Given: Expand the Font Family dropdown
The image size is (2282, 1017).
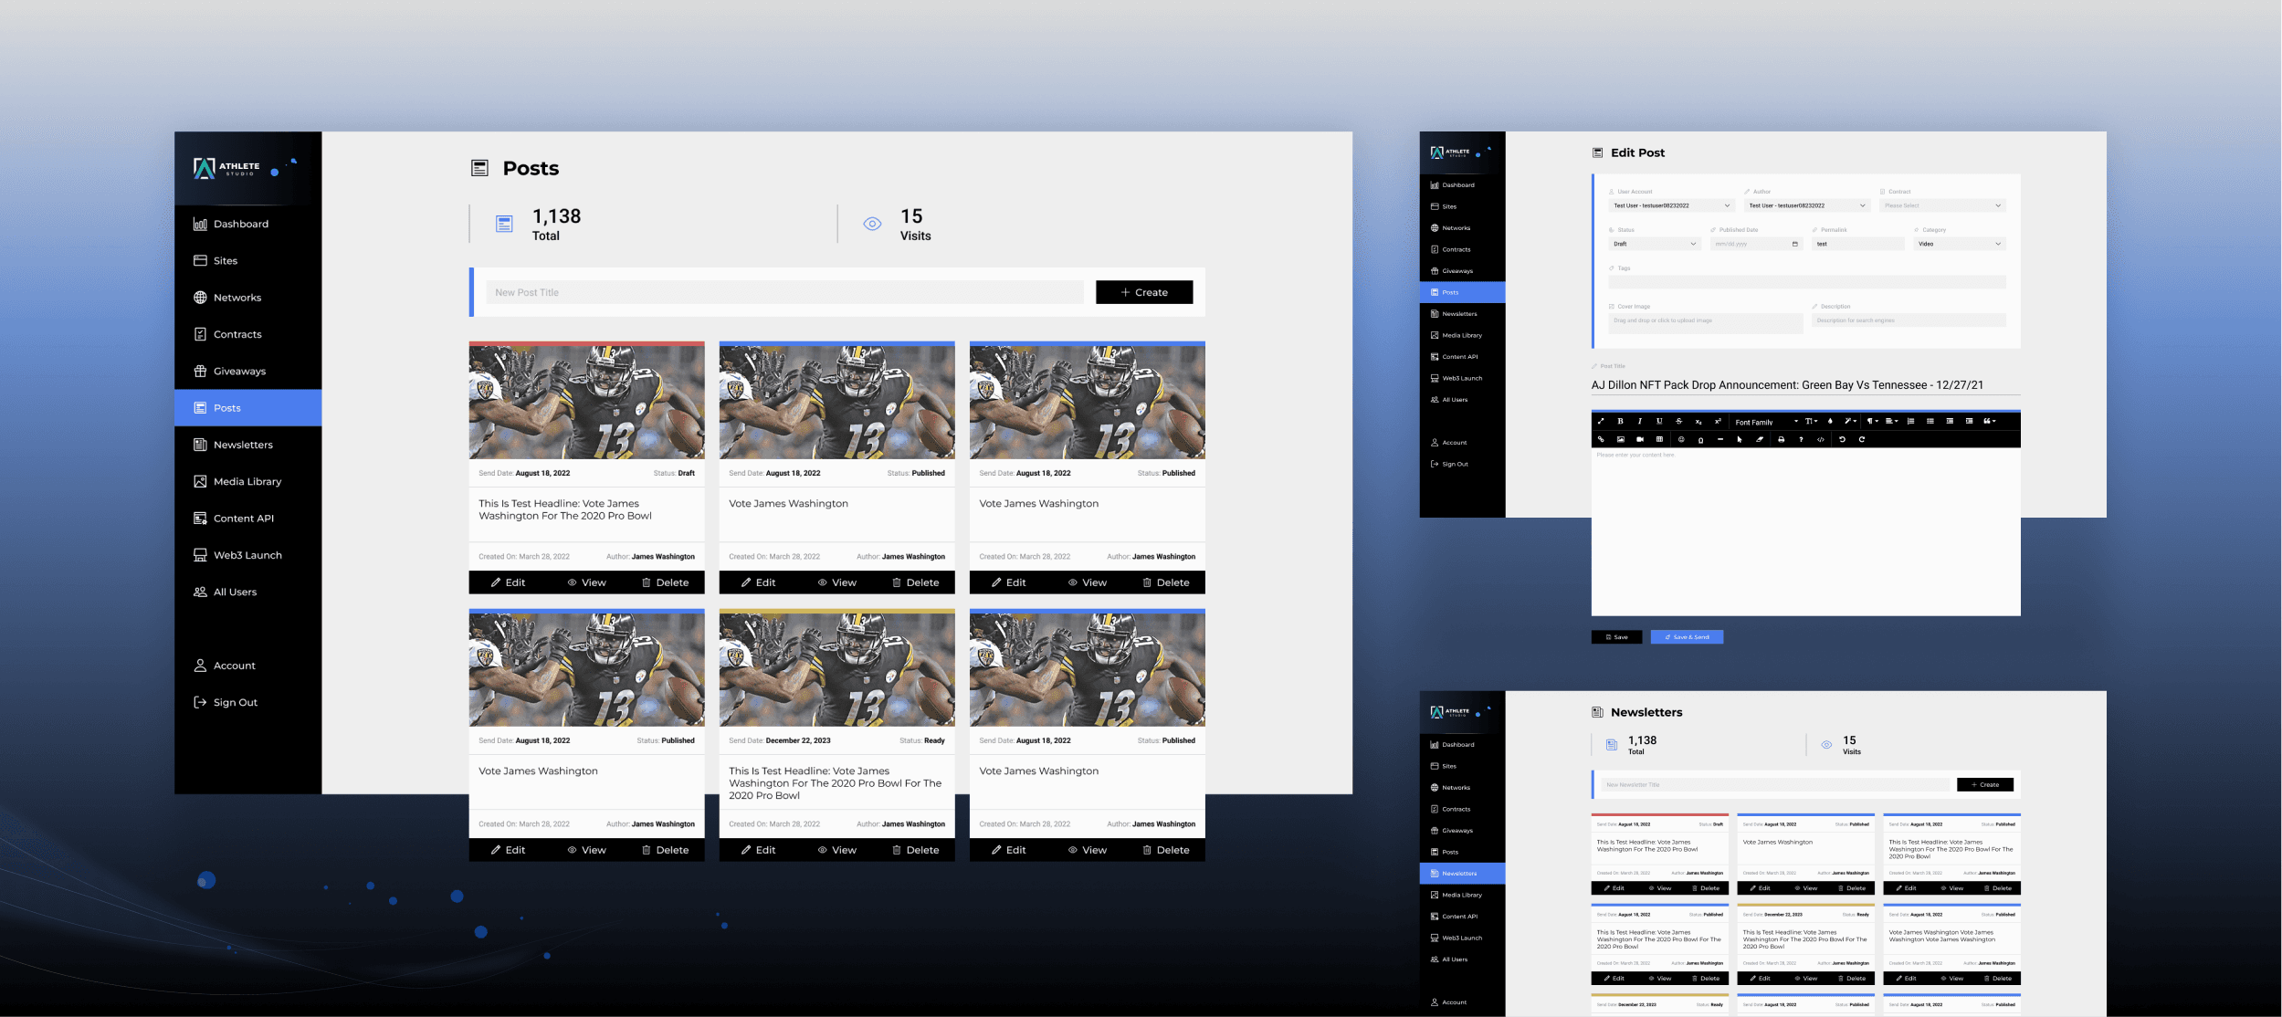Looking at the screenshot, I should pyautogui.click(x=1766, y=422).
